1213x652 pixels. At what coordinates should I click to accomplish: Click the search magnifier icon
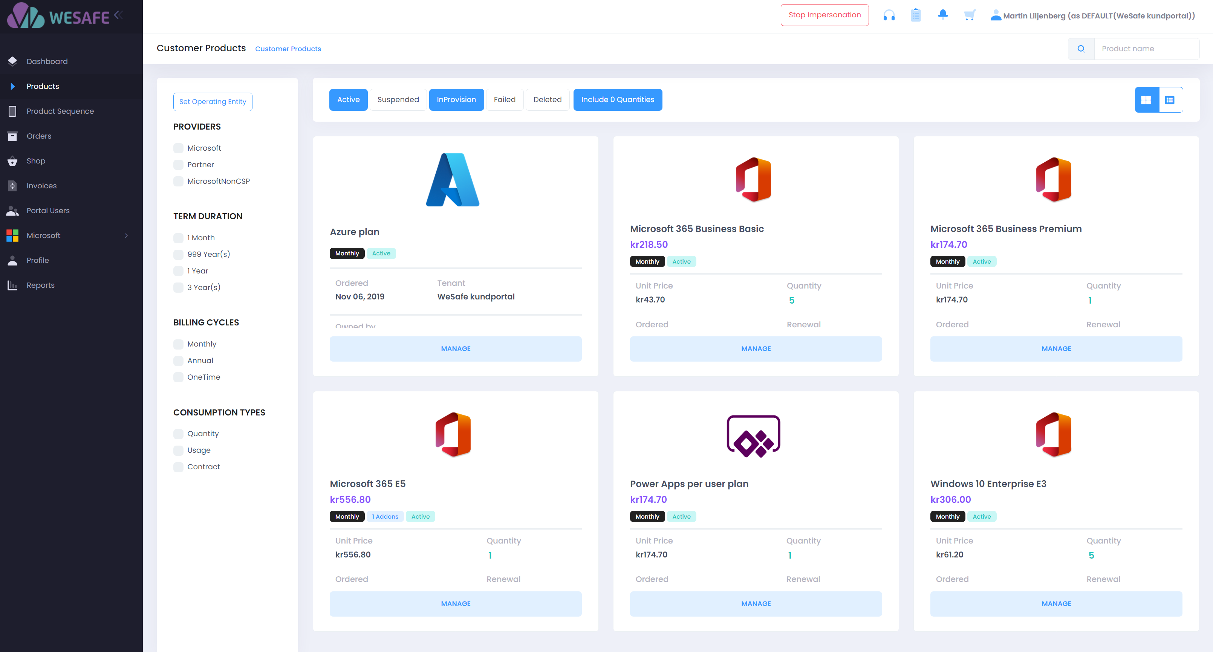pos(1081,49)
